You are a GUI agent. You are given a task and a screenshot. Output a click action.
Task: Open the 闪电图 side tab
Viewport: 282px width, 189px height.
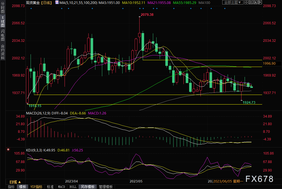tap(3, 35)
